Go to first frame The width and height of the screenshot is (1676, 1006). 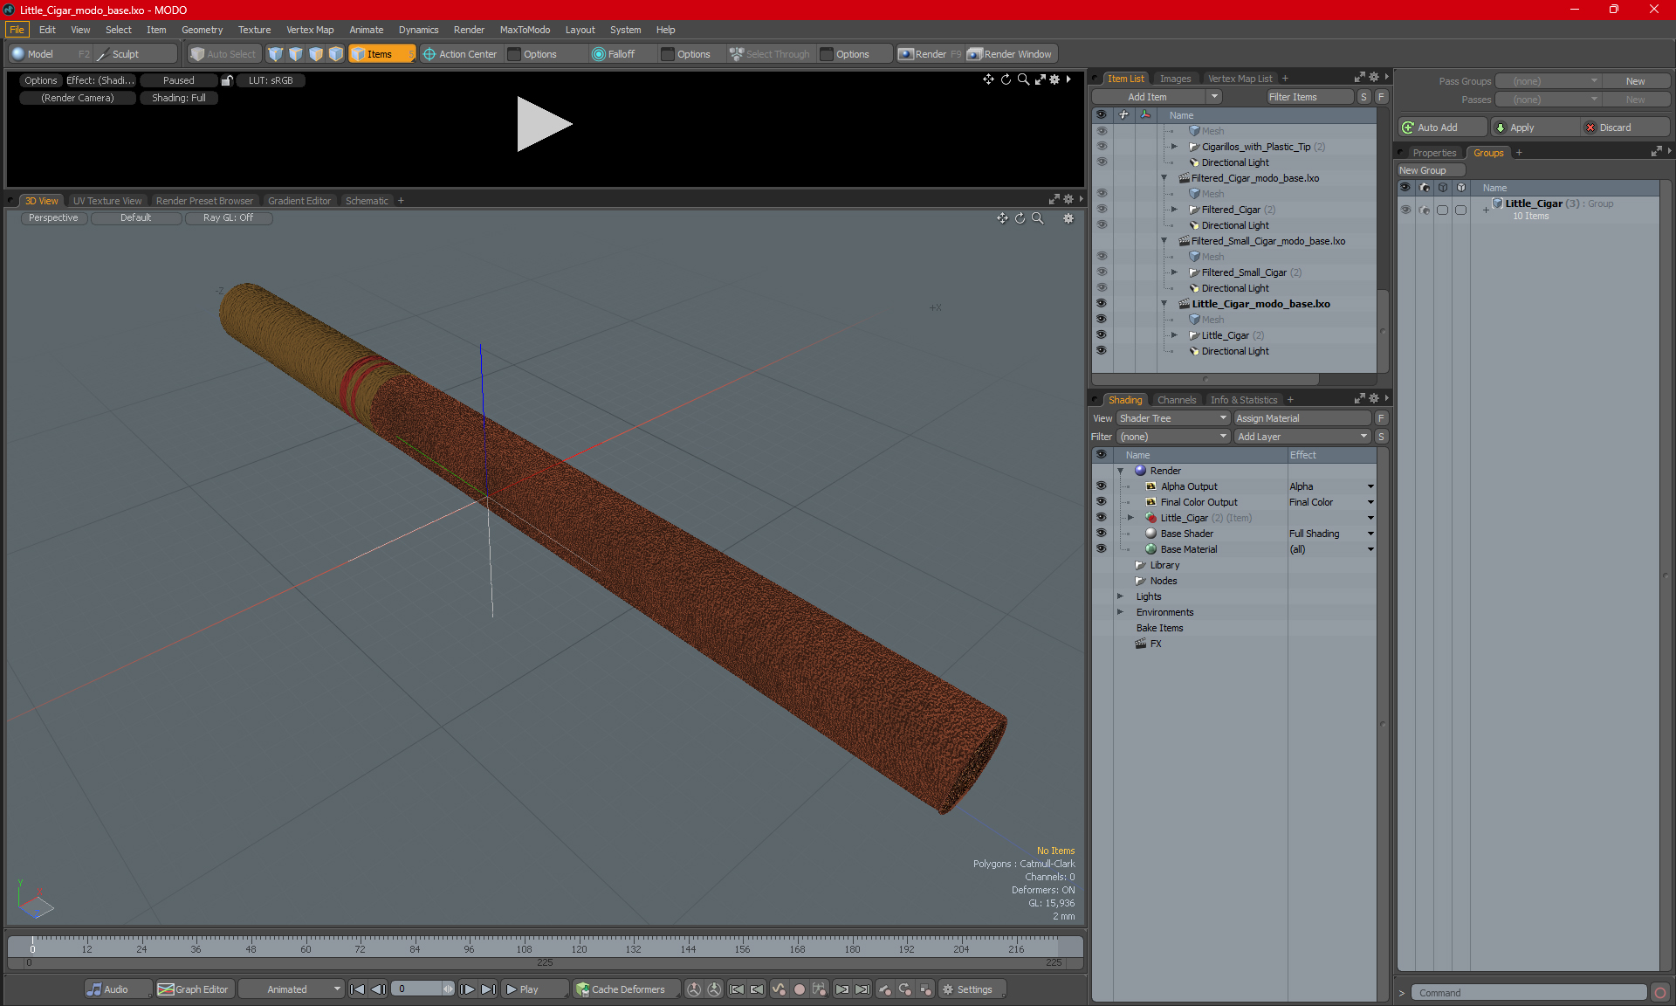coord(357,989)
